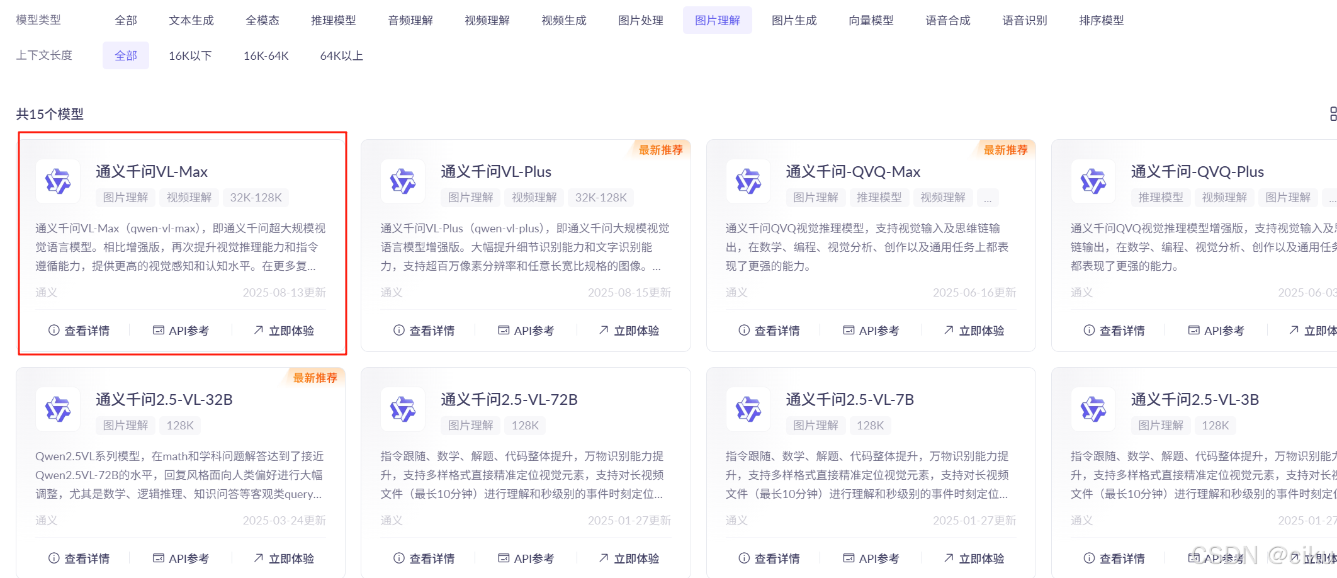Screen dimensions: 1337x578
Task: Click the 通义千问-QVQ-Plus model logo icon
Action: click(x=1093, y=181)
